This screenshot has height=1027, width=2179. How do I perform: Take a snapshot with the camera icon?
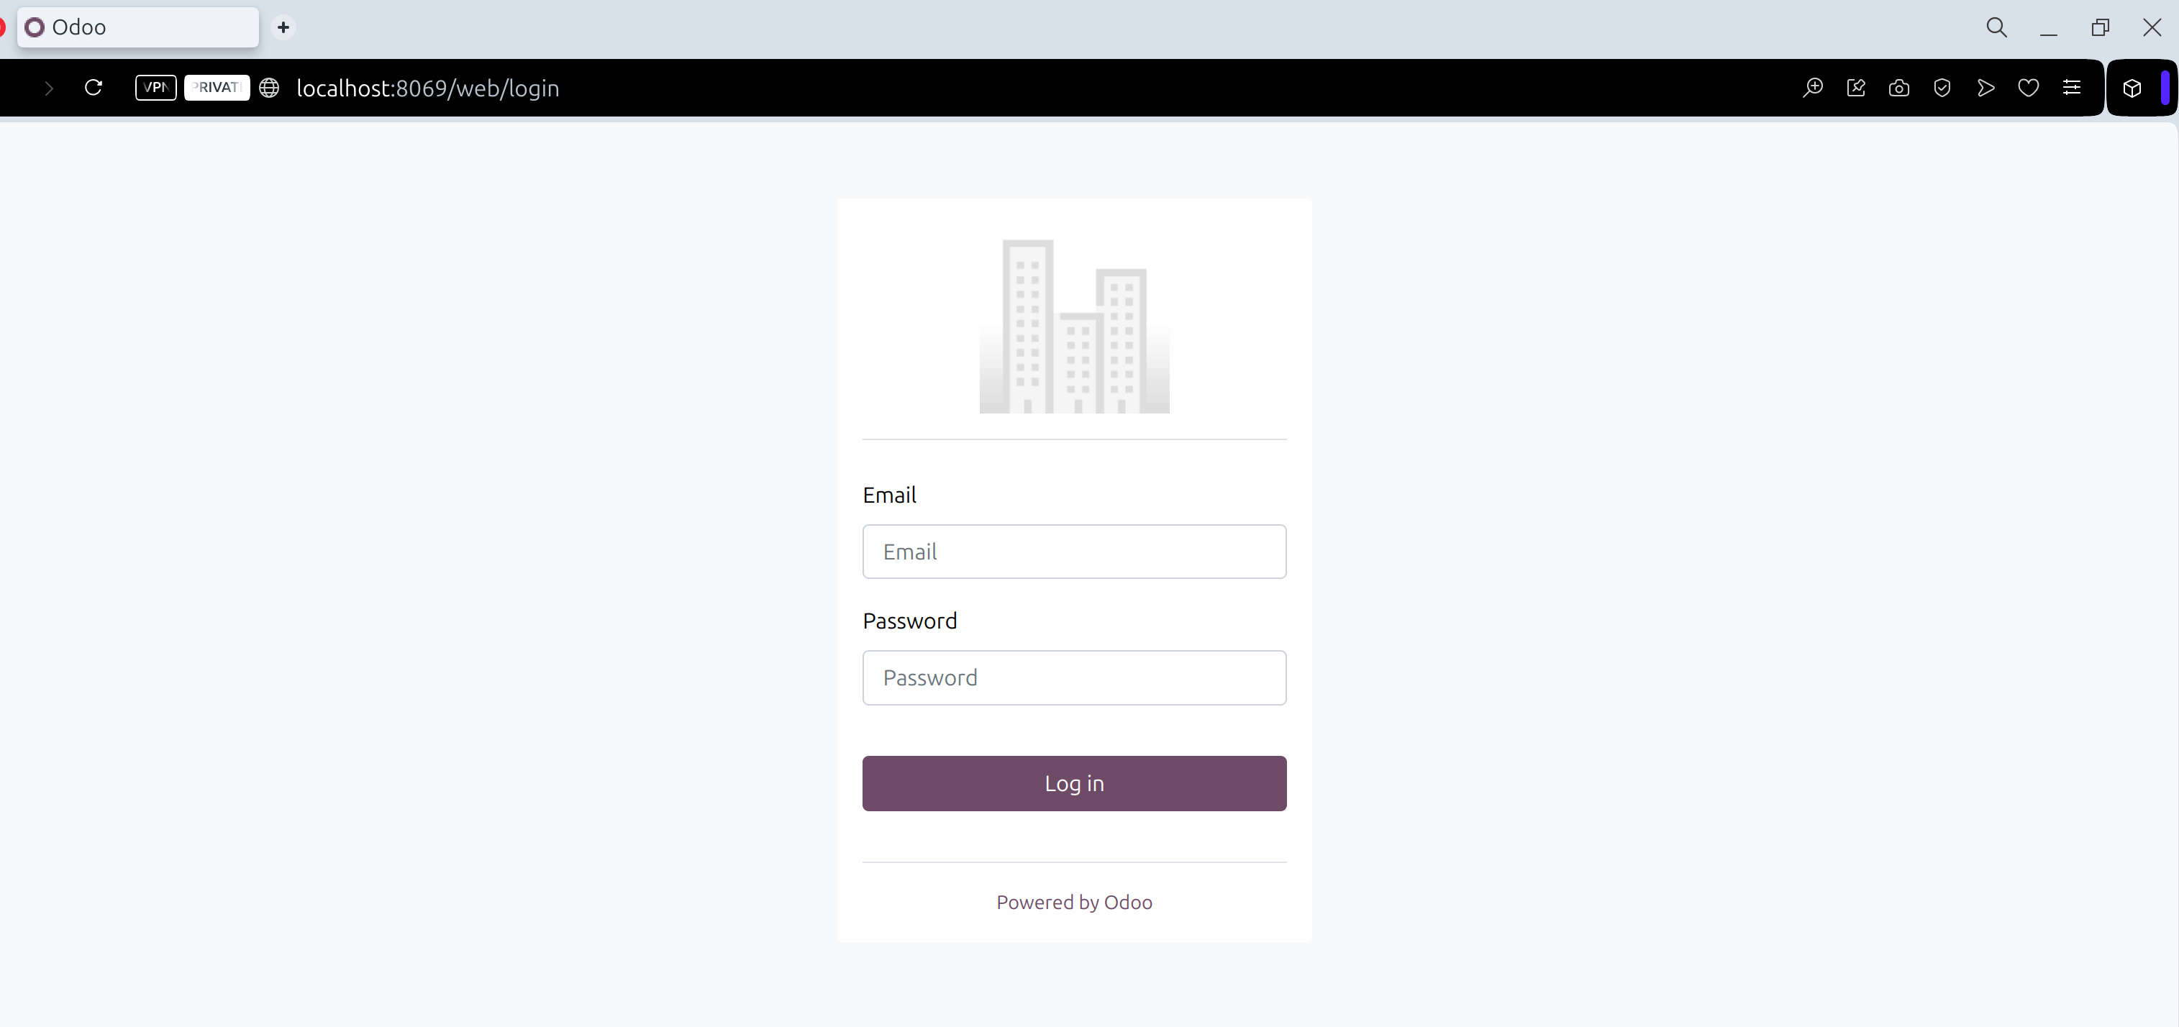[x=1899, y=88]
